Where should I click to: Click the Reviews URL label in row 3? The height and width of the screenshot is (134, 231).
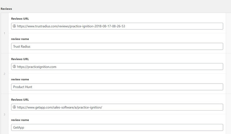click(20, 100)
